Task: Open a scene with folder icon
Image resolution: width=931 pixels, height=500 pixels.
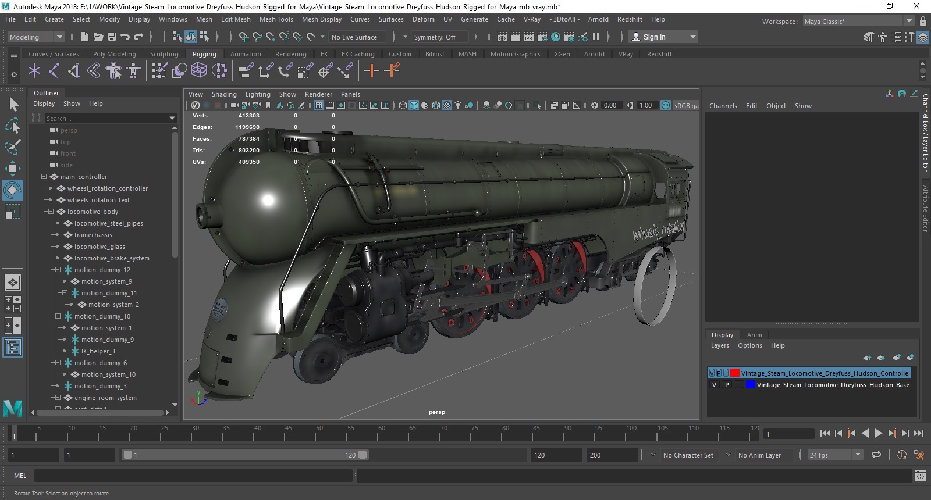Action: tap(98, 37)
